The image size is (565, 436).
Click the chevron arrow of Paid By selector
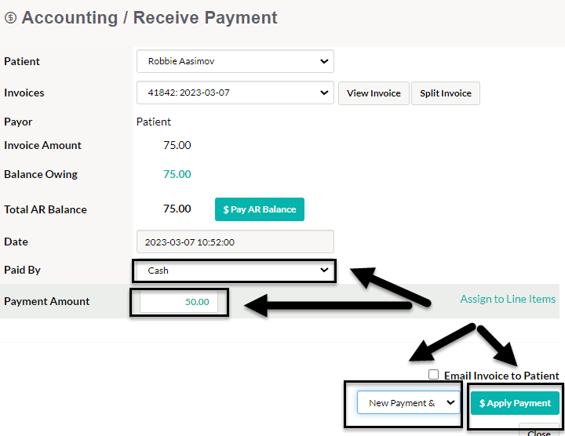point(324,270)
